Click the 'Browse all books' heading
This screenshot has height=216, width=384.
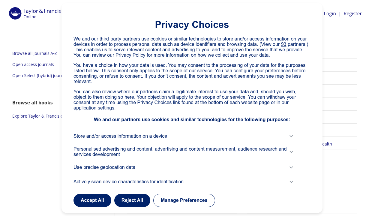[x=32, y=103]
